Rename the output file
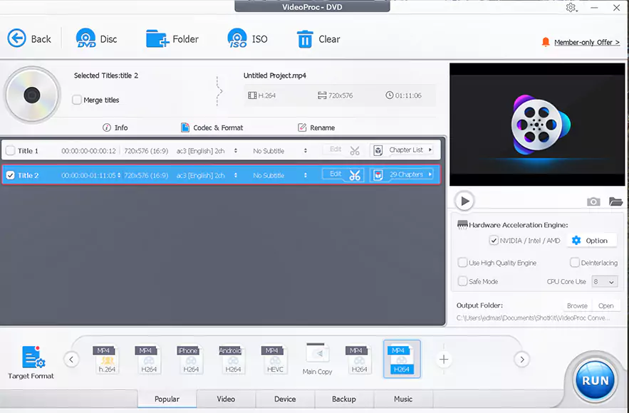Viewport: 629px width, 413px height. [x=316, y=127]
